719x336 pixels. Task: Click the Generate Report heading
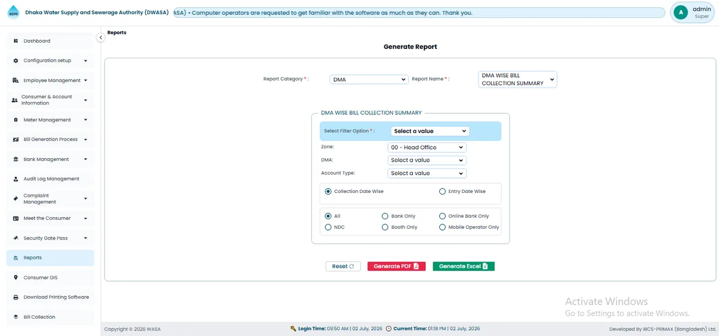[410, 47]
